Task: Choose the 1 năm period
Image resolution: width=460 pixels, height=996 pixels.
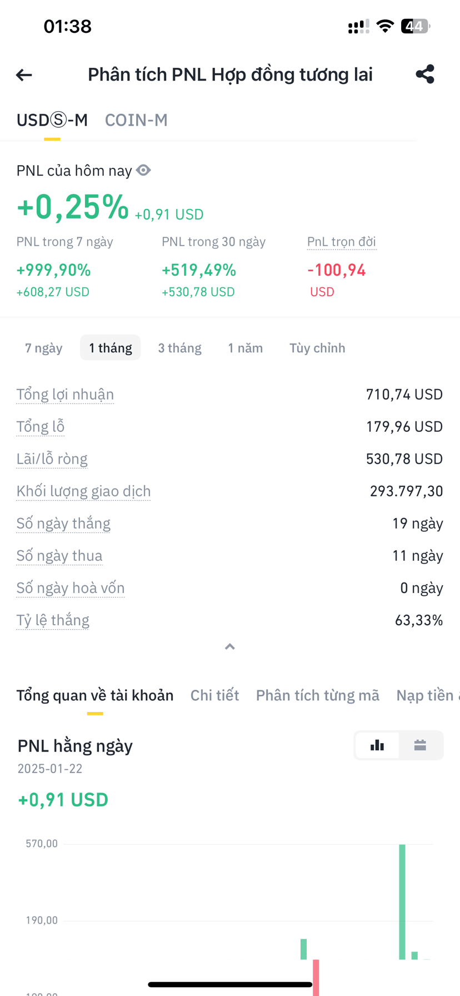Action: point(245,348)
